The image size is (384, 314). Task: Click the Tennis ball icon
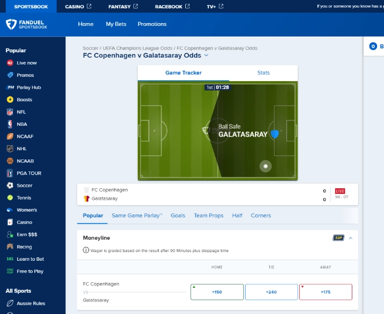[x=10, y=197]
